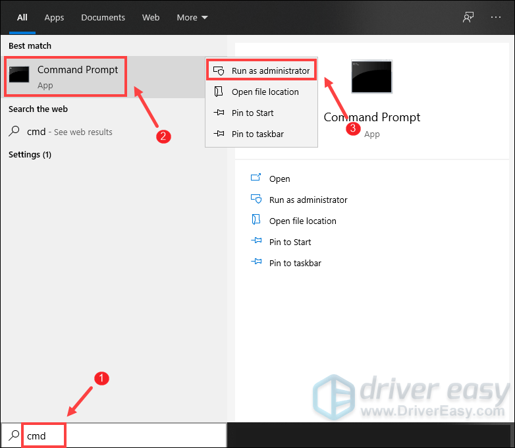Expand the More dropdown filter
Viewport: 515px width, 448px height.
coord(192,18)
